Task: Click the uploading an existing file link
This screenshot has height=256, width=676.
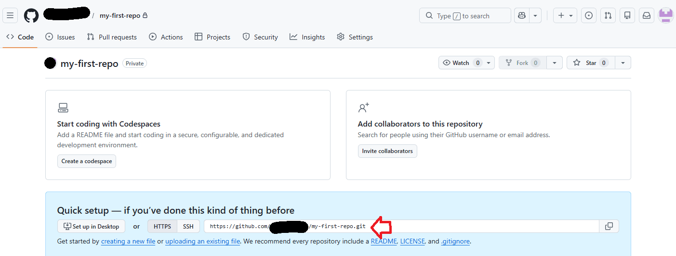Action: [x=202, y=241]
